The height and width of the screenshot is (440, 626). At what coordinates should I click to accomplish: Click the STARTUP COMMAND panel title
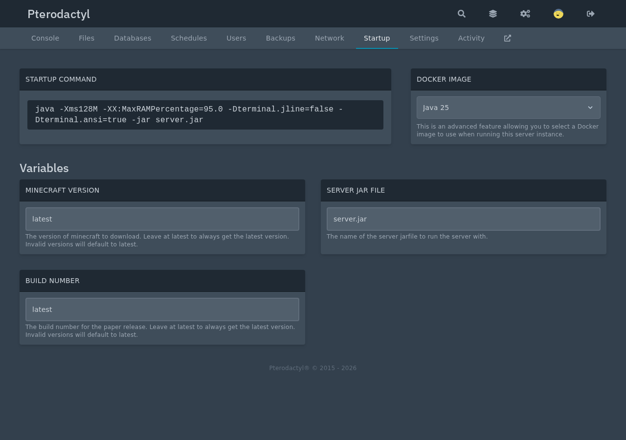pyautogui.click(x=61, y=79)
